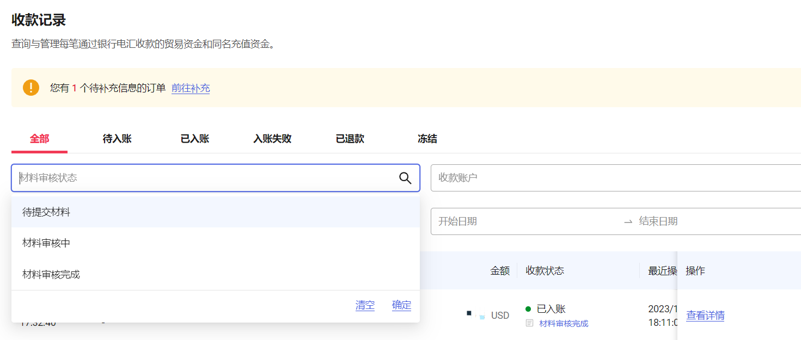Image resolution: width=801 pixels, height=340 pixels.
Task: Click the arrow icon between start and end dates
Action: coord(627,221)
